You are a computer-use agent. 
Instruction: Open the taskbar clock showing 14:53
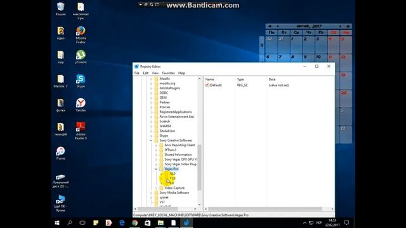(x=332, y=222)
